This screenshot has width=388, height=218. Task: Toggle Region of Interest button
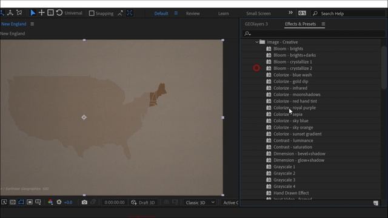click(30, 202)
